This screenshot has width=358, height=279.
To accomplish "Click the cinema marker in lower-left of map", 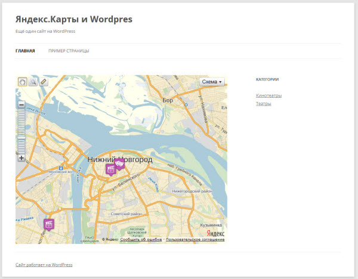I will tap(49, 224).
